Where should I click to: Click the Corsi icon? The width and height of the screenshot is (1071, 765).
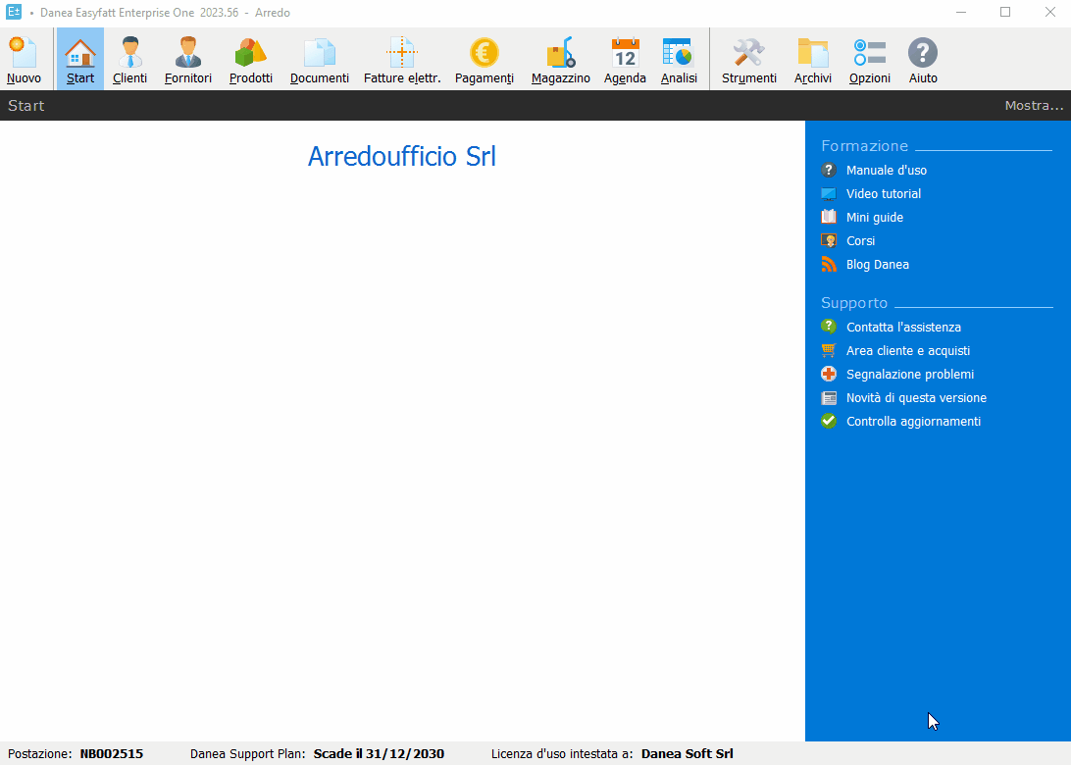tap(829, 241)
